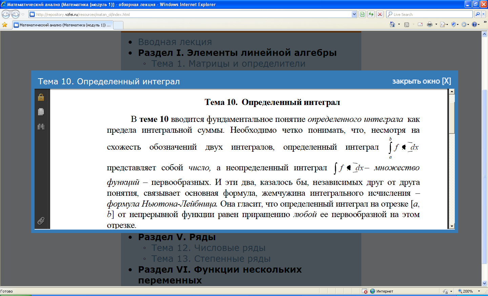Run search with magnifier button
This screenshot has width=488, height=296.
(477, 14)
